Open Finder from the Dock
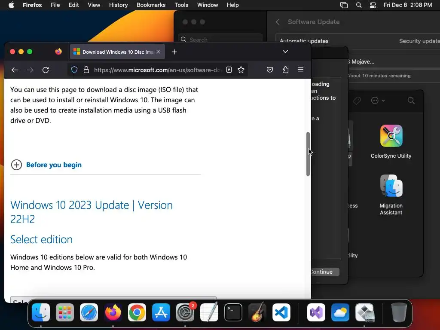 (41, 312)
